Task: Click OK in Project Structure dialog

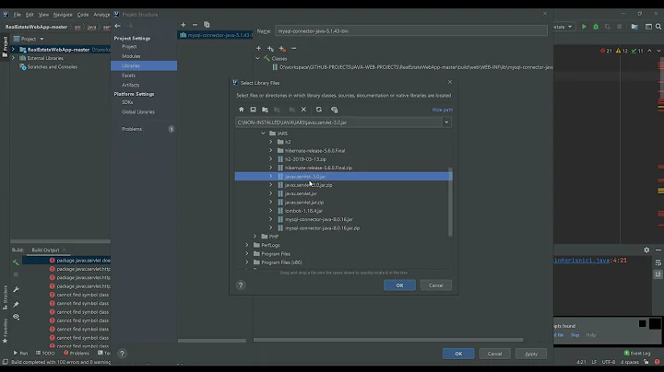Action: point(458,354)
